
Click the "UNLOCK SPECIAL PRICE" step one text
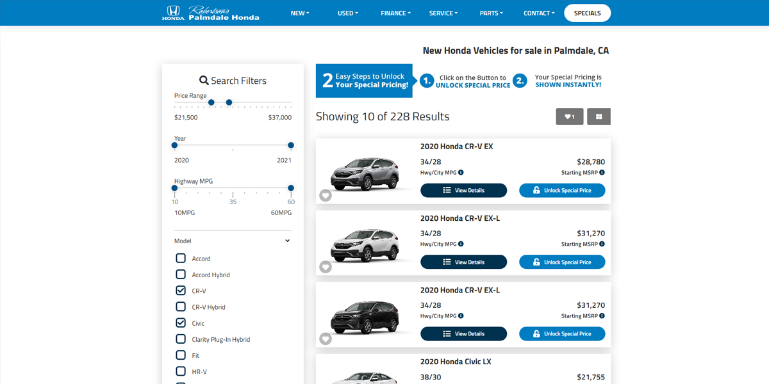coord(473,85)
